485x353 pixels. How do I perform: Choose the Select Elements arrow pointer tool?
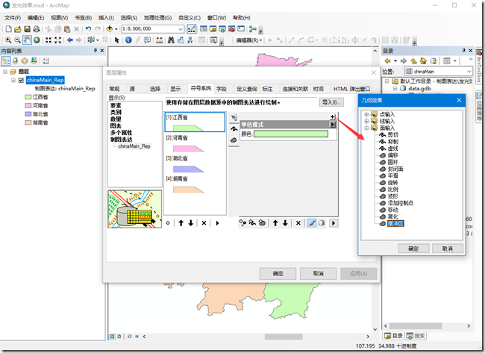117,40
